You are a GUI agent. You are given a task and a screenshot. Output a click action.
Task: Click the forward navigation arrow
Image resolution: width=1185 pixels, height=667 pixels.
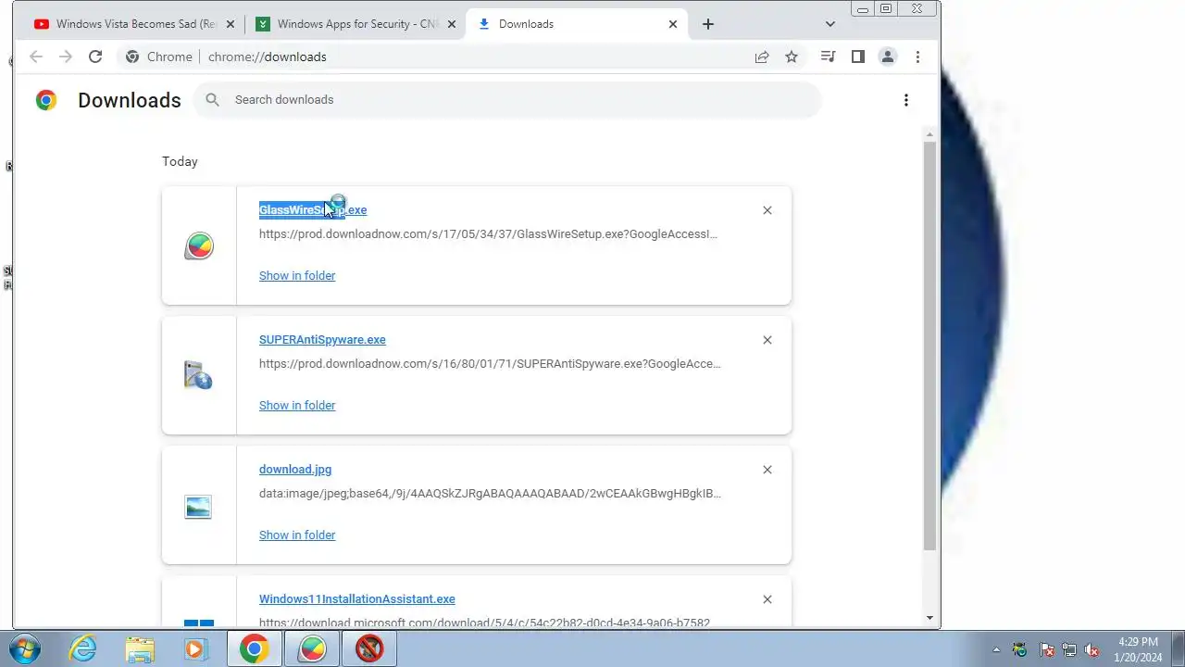click(x=66, y=57)
